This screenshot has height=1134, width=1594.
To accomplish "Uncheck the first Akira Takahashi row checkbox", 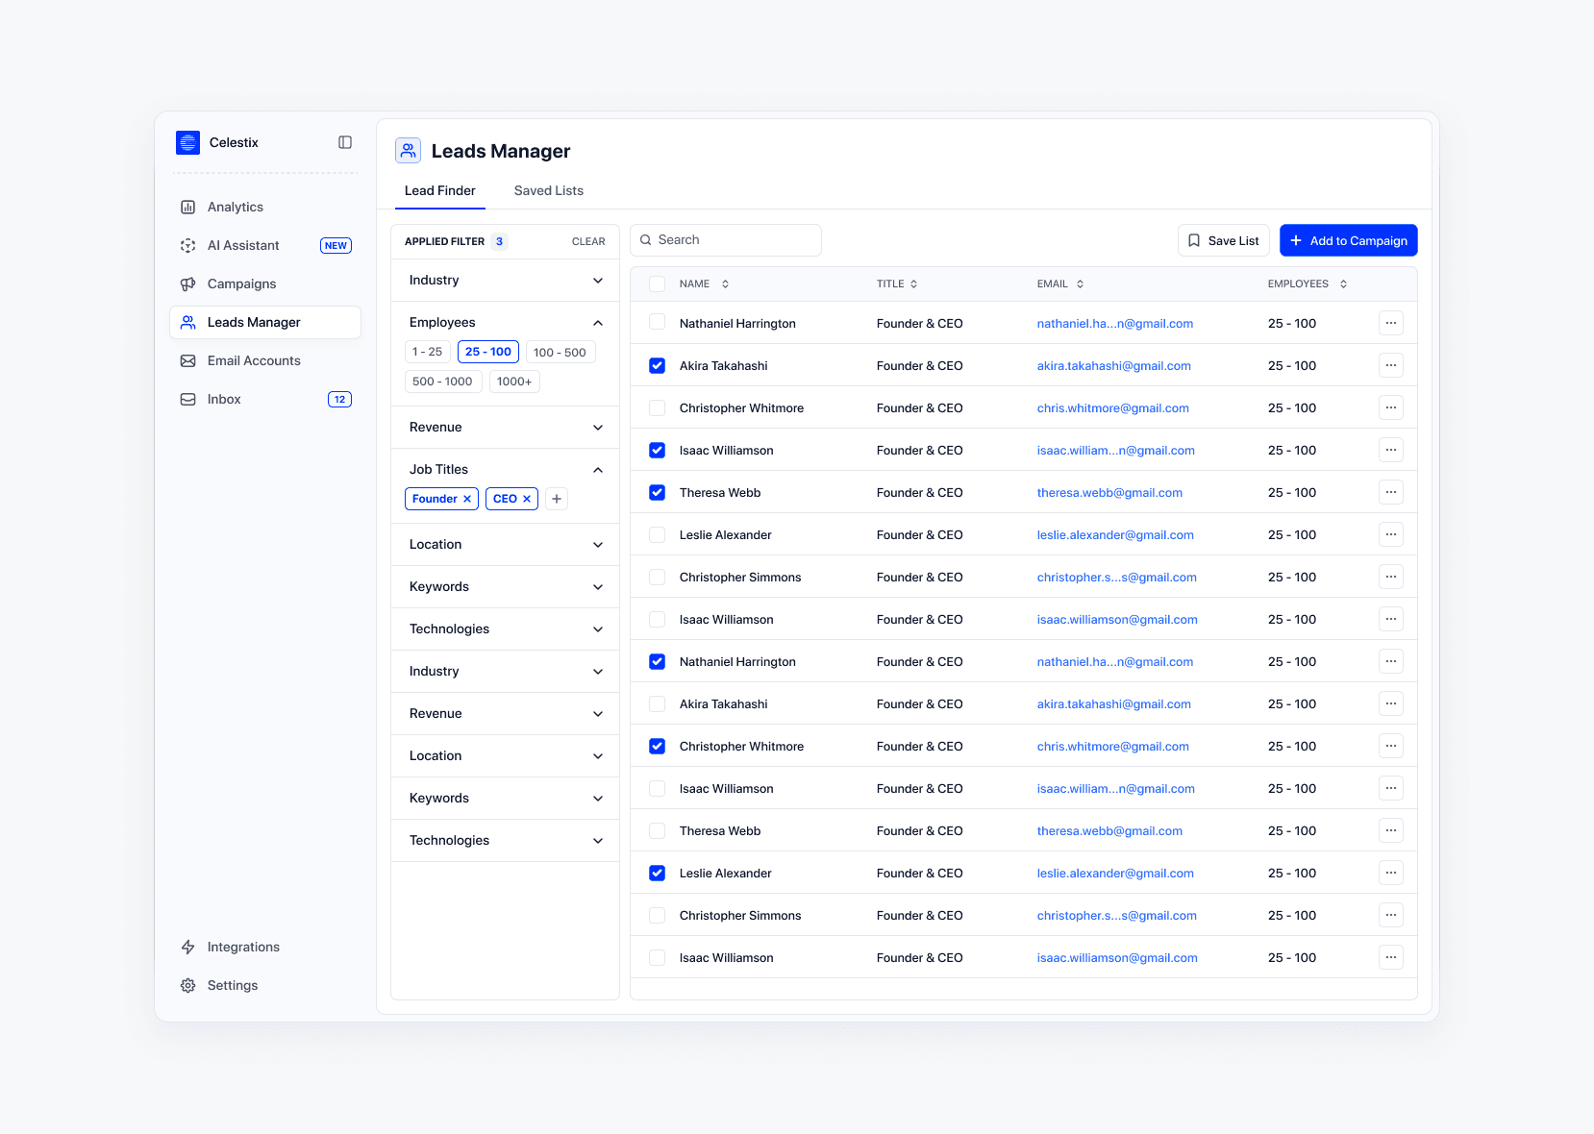I will click(x=657, y=365).
